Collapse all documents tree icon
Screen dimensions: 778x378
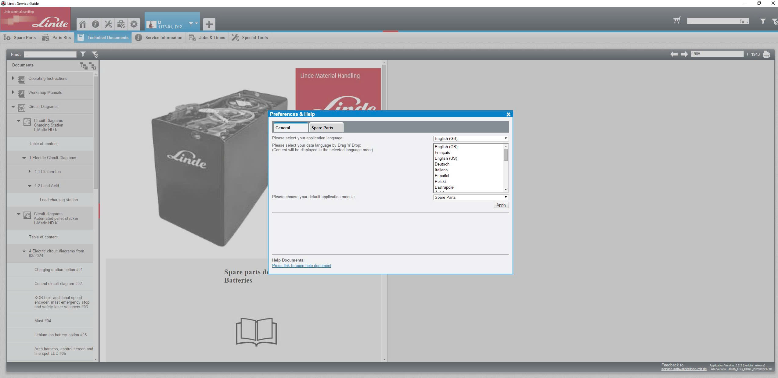coord(83,65)
